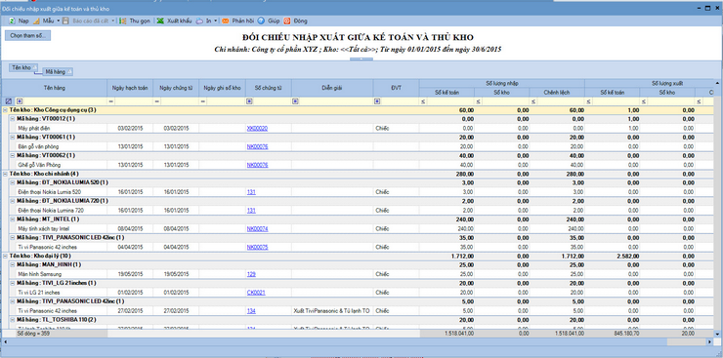Select the Máy phát điện row name
The image size is (723, 358).
(33, 129)
